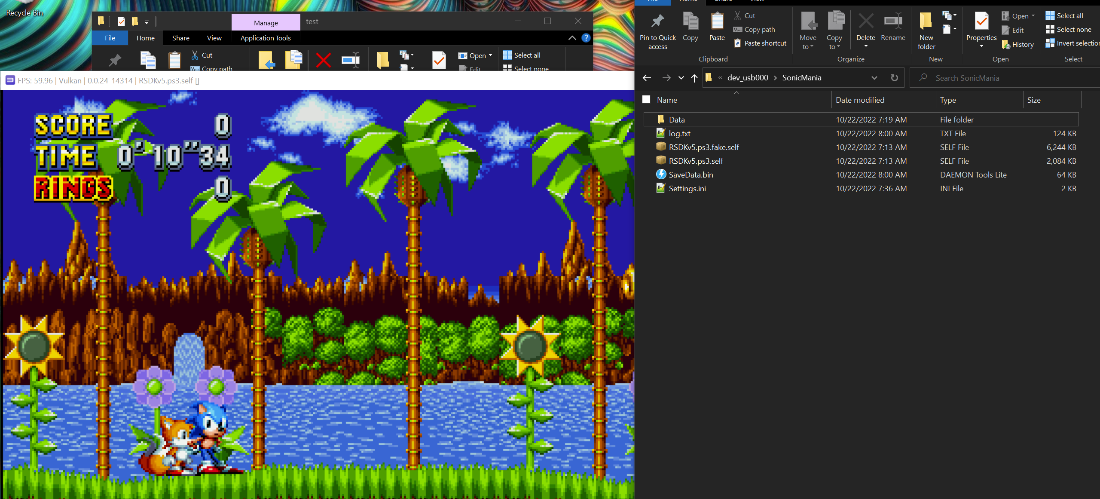Screen dimensions: 1100x499
Task: Select the Settings.ini file
Action: (x=861, y=188)
